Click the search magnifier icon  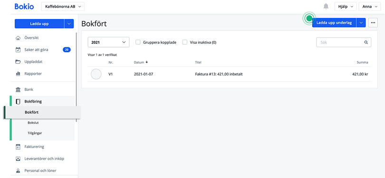point(366,42)
